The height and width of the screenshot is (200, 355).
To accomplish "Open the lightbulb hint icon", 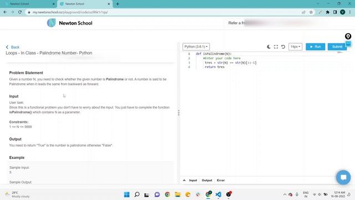I will 348,36.
